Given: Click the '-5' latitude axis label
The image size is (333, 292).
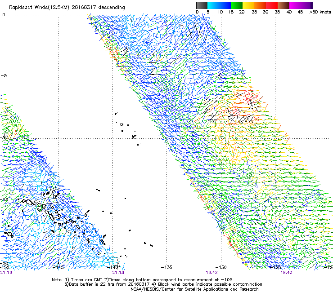Looking at the screenshot, I should click(x=4, y=76).
